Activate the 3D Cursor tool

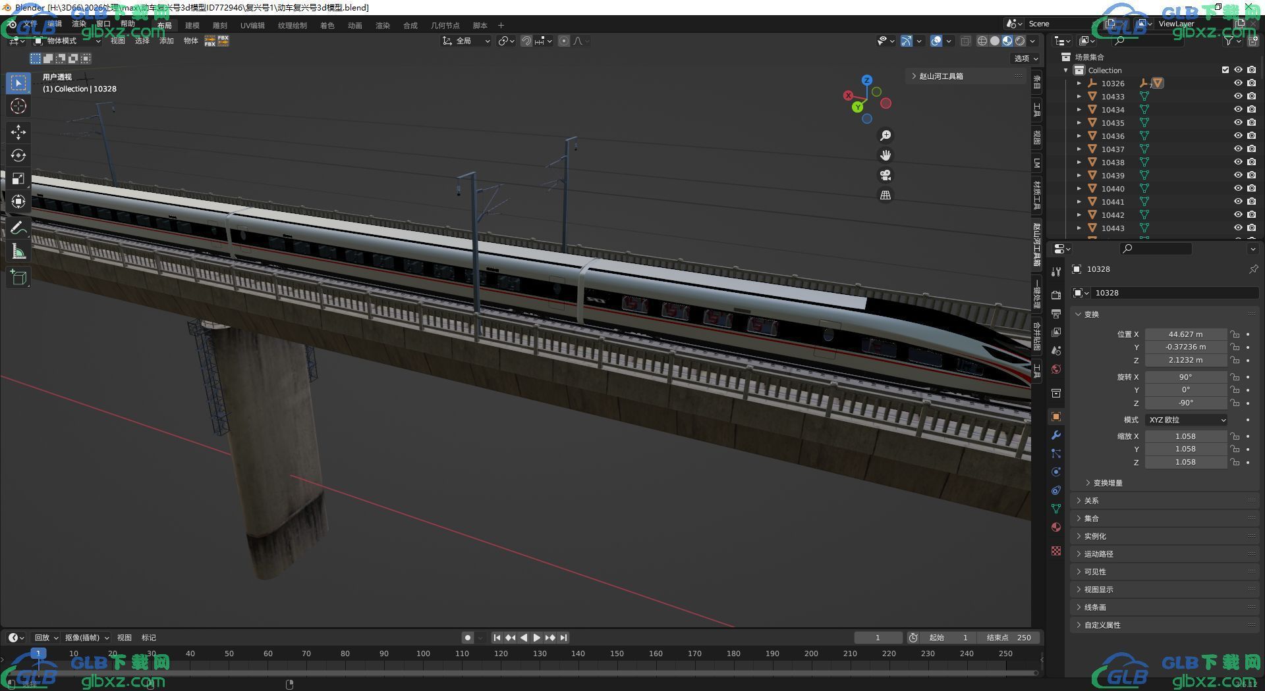18,106
